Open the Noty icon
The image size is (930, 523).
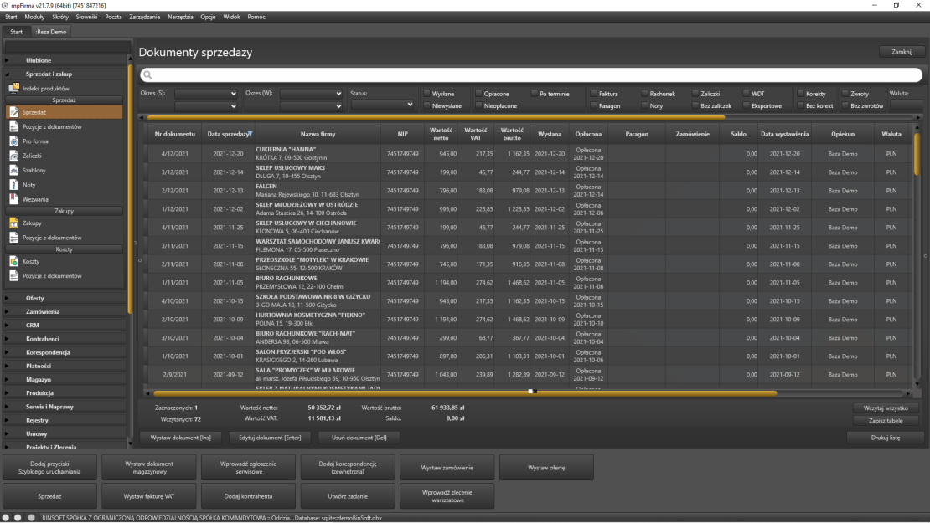(x=13, y=184)
